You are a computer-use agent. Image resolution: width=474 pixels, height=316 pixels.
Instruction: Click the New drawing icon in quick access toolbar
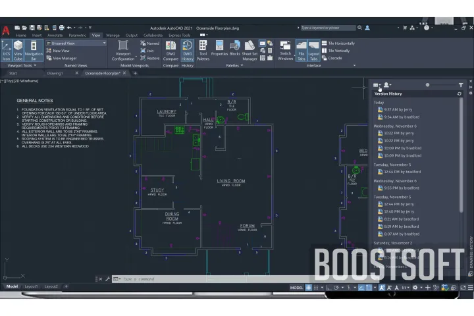tap(17, 28)
